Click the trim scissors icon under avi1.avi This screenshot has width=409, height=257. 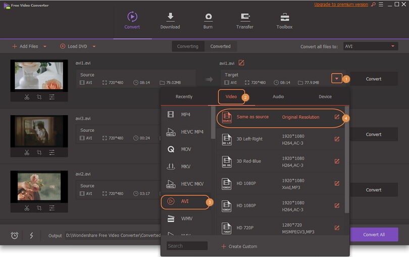click(27, 97)
